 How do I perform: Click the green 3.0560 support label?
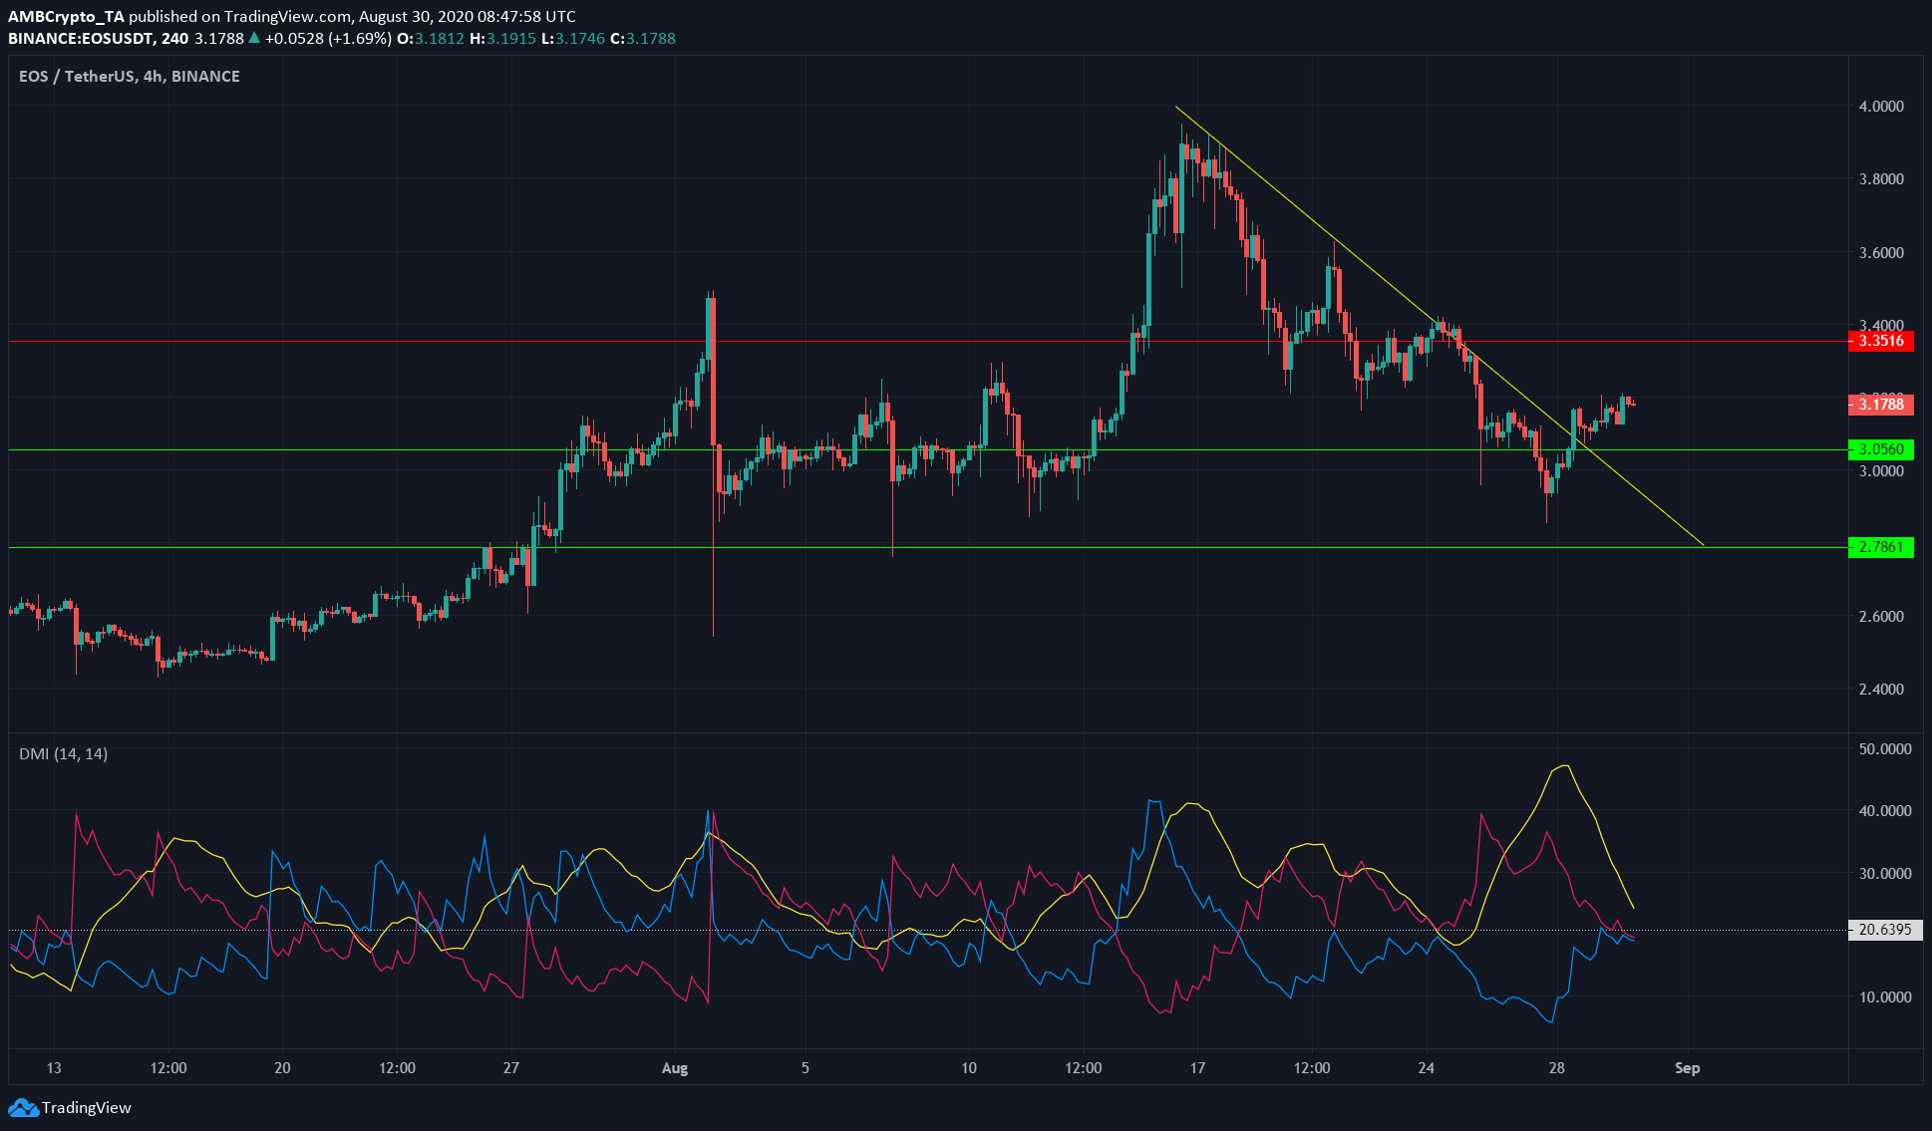[x=1880, y=449]
